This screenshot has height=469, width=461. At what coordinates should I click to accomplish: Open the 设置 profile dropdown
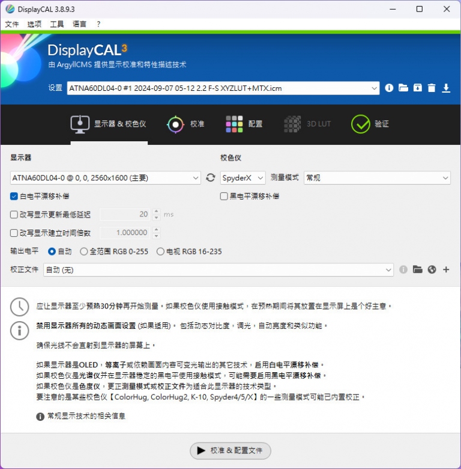pos(223,88)
